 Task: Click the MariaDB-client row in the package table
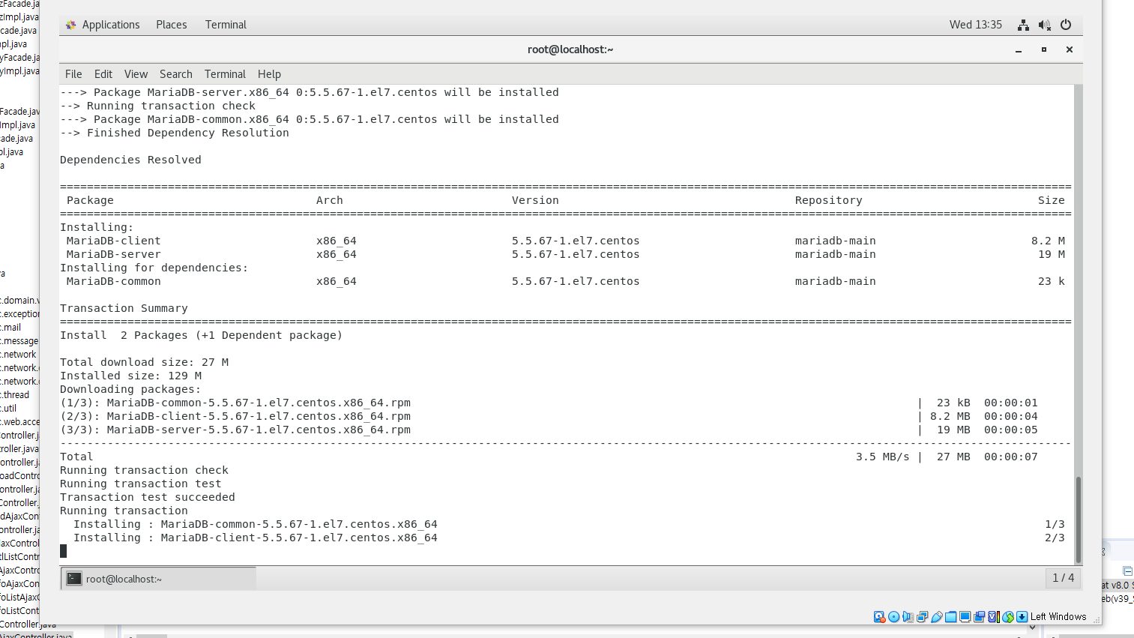(565, 241)
